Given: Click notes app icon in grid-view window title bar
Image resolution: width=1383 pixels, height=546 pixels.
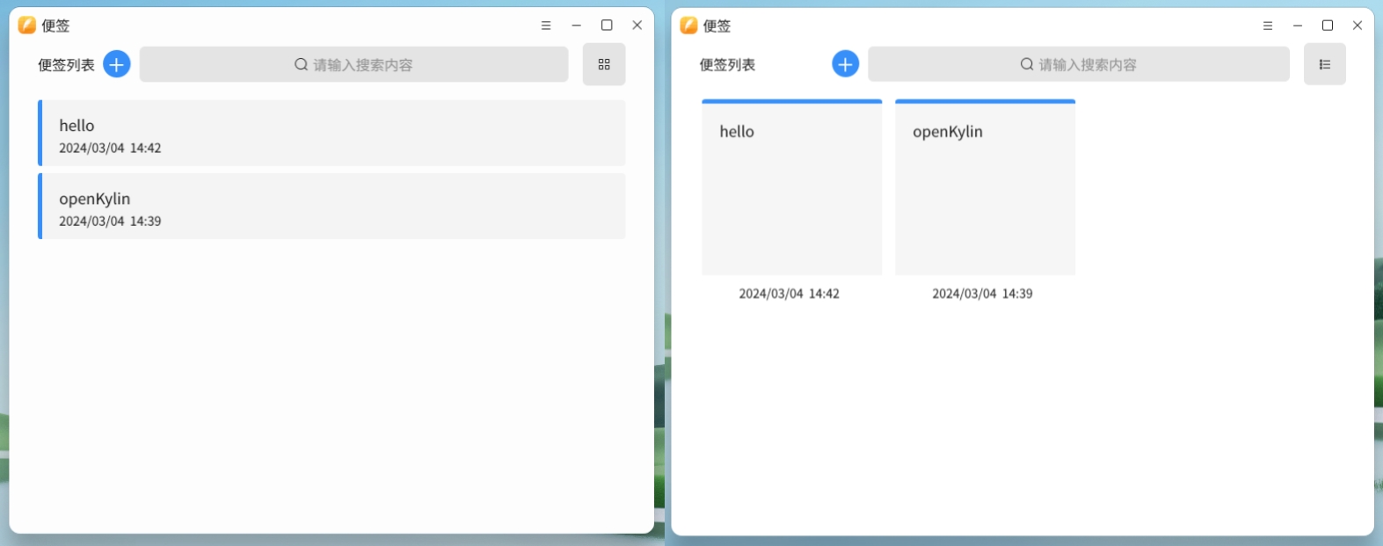Looking at the screenshot, I should [x=688, y=25].
